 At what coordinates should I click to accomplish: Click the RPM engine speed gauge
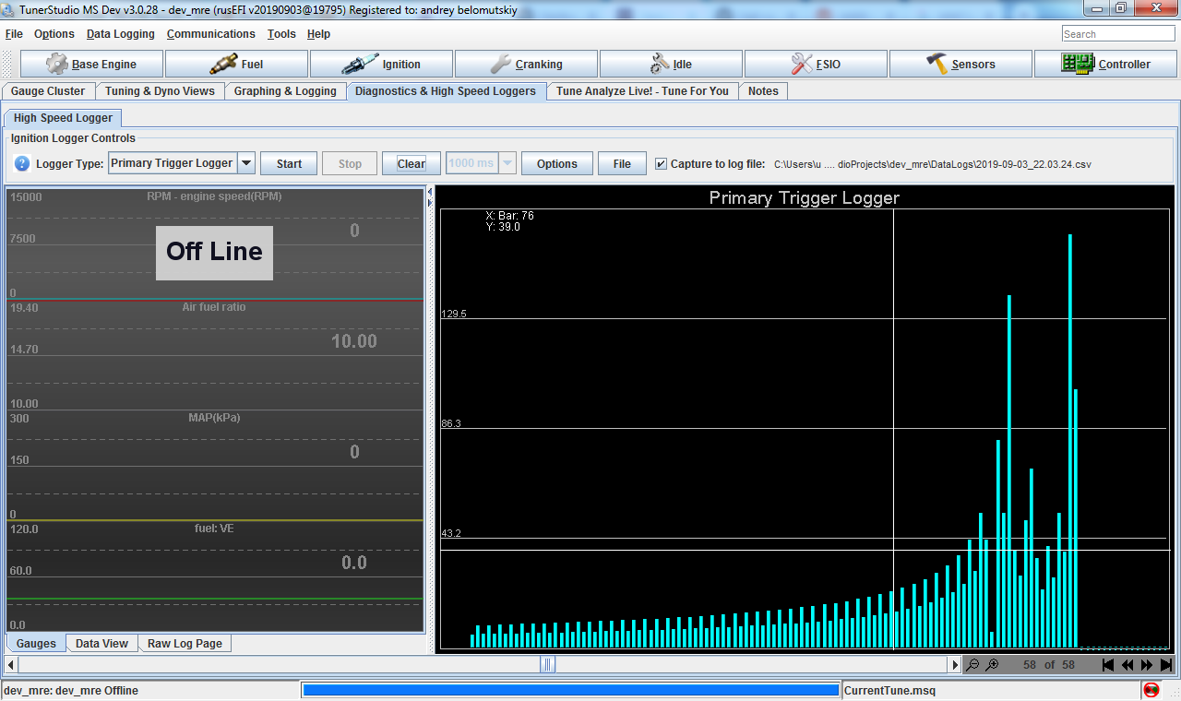pyautogui.click(x=214, y=244)
